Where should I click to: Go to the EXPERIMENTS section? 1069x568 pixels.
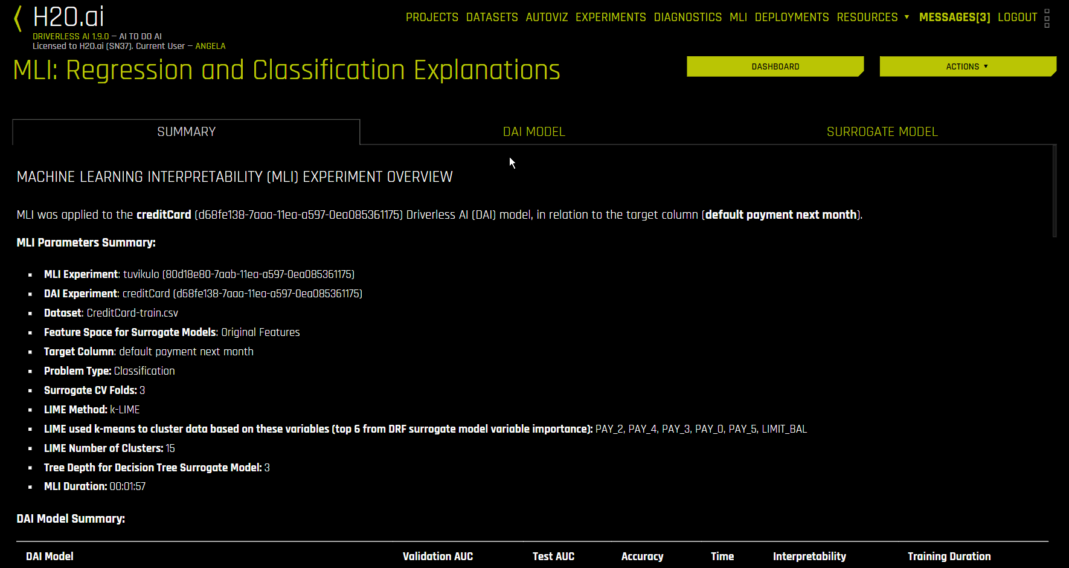tap(611, 18)
